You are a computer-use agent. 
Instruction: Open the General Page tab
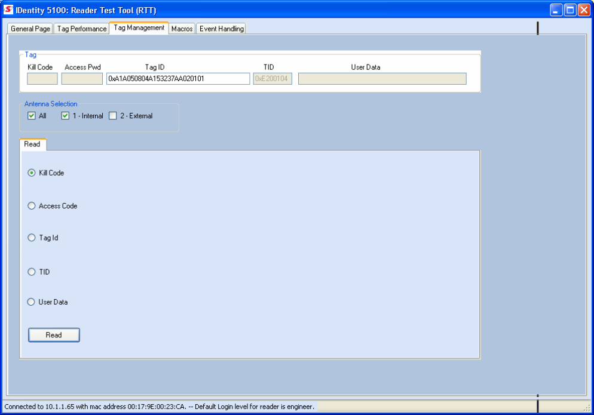point(30,29)
